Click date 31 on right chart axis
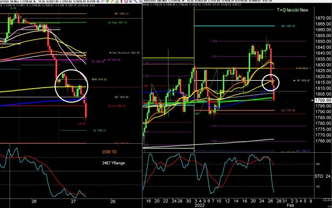This screenshot has width=332, height=208. 285,201
